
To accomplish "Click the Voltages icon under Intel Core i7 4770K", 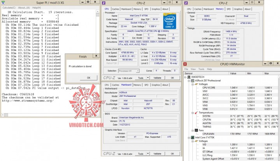I will [x=196, y=141].
